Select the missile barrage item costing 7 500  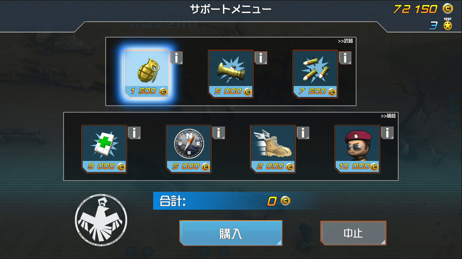tap(315, 74)
